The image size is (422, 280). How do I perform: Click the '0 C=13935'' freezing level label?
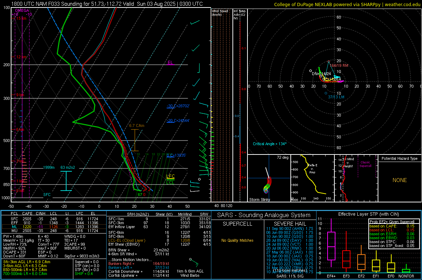(176, 155)
